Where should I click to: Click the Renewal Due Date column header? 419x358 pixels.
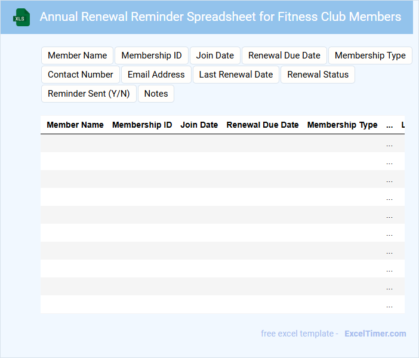[x=263, y=125]
